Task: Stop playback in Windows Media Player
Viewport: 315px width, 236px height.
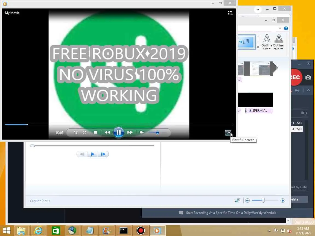Action: [95, 132]
